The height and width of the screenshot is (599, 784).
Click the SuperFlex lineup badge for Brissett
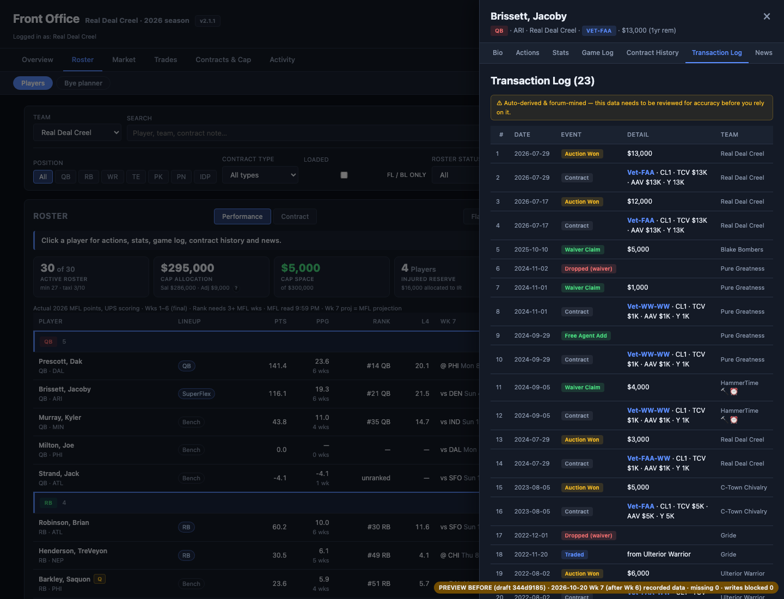point(197,394)
